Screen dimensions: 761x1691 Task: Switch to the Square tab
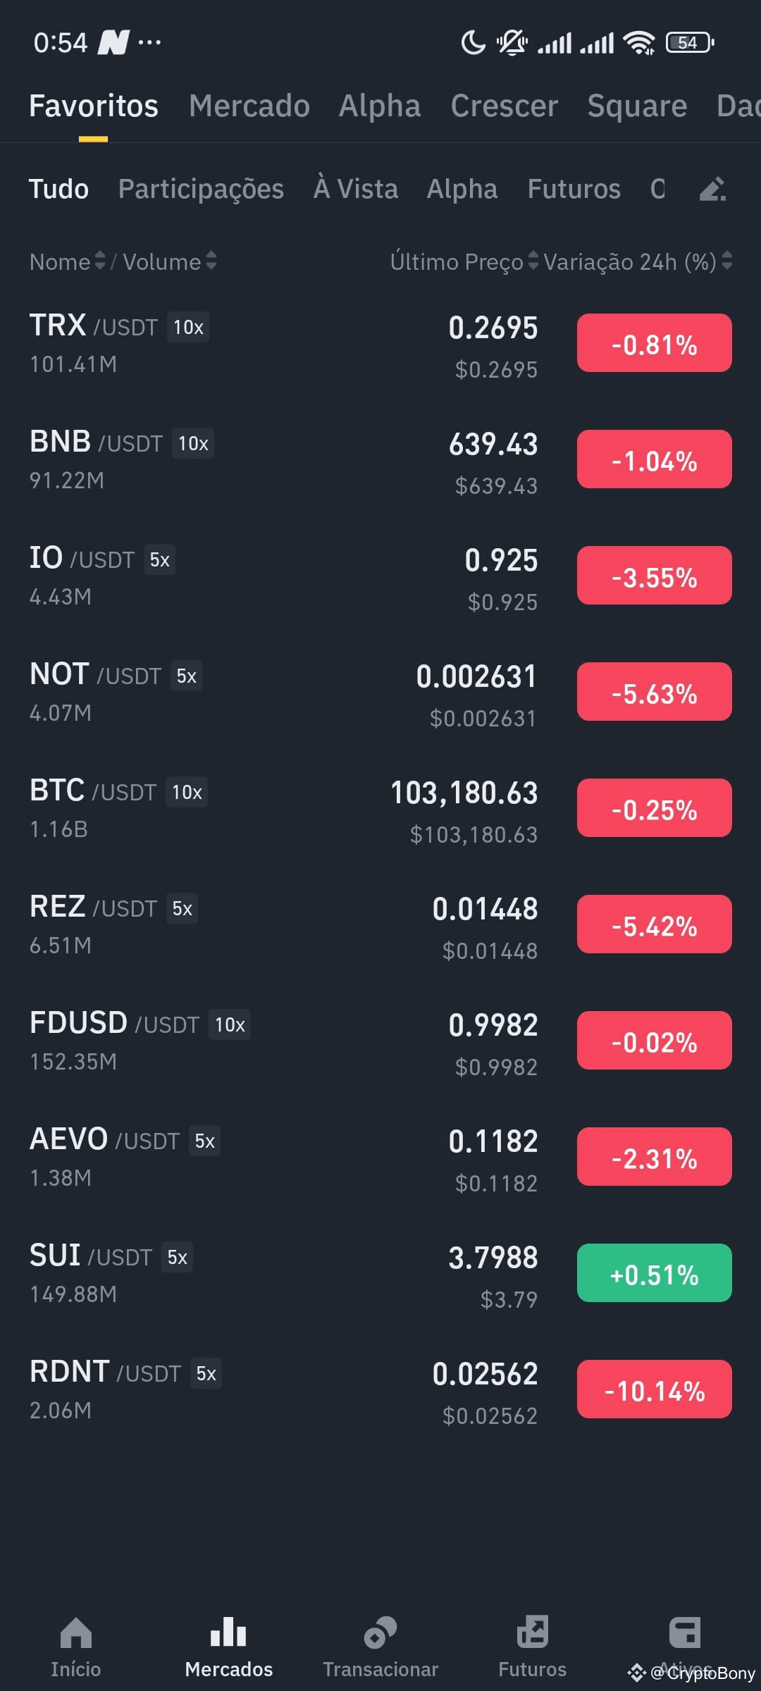(x=637, y=106)
